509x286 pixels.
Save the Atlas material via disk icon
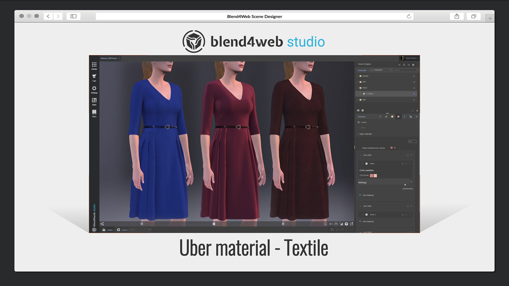[402, 164]
